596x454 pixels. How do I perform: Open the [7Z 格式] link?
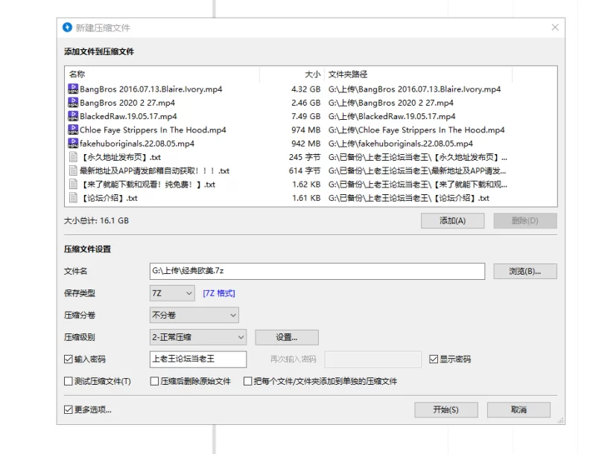[x=219, y=293]
